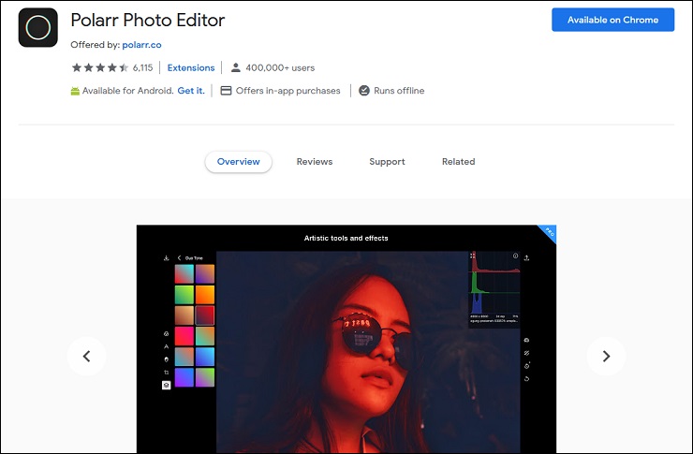Screen dimensions: 693x454
Task: Click the download icon in the preview's left toolbar
Action: pos(166,258)
